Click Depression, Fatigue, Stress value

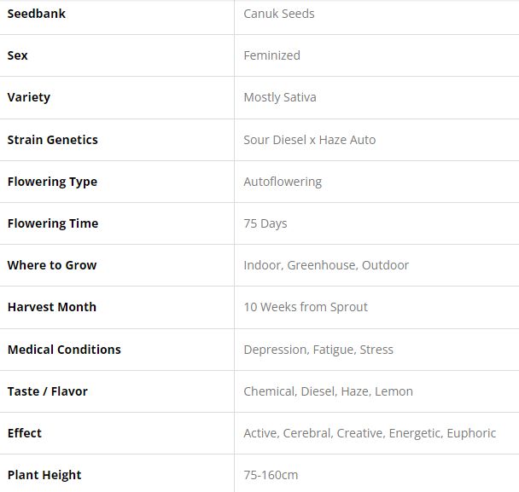click(x=318, y=350)
